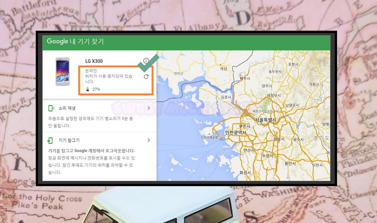The height and width of the screenshot is (223, 377).
Task: Click the 110 highway shield on map
Action: 223,139
